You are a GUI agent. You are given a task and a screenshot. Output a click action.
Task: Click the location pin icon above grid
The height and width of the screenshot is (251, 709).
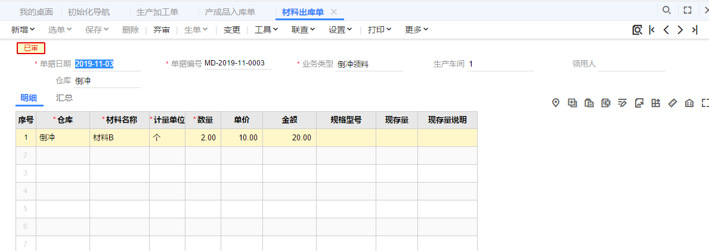pyautogui.click(x=556, y=103)
